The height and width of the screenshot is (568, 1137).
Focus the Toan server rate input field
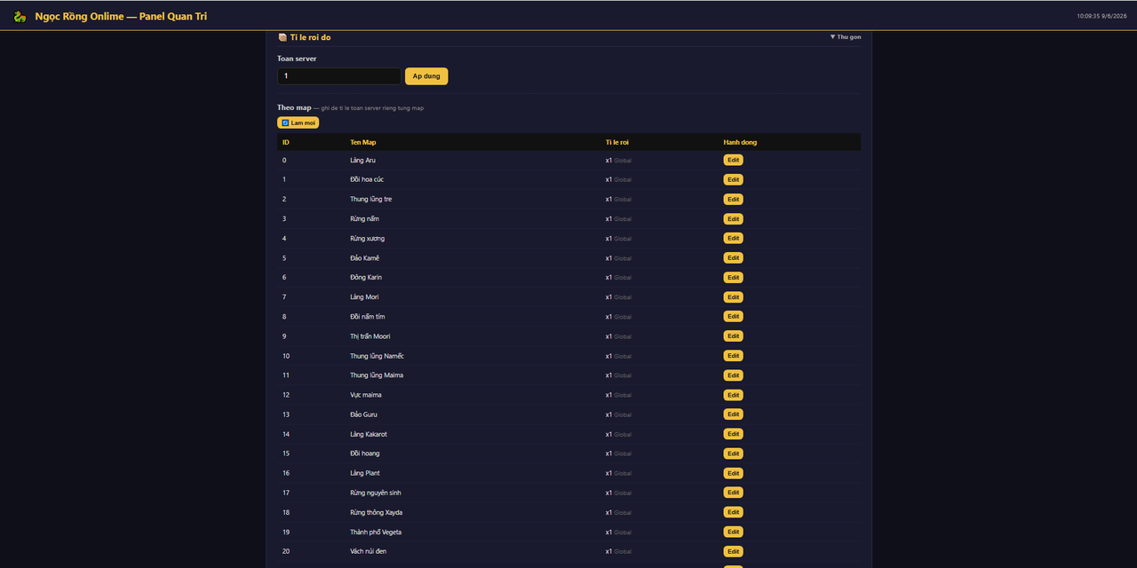click(339, 76)
